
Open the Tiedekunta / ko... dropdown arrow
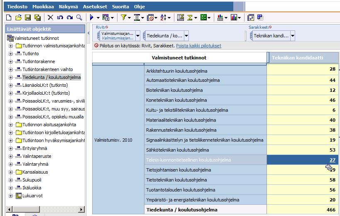(x=186, y=36)
